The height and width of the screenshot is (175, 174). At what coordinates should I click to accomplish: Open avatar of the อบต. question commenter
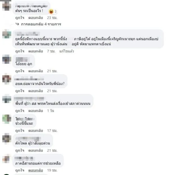point(7,79)
